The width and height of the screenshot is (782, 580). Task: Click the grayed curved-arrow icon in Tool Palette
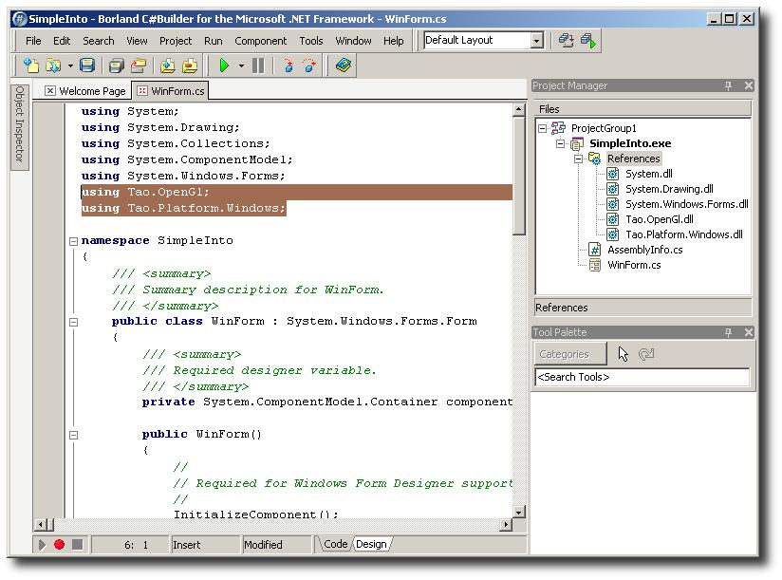(x=646, y=354)
